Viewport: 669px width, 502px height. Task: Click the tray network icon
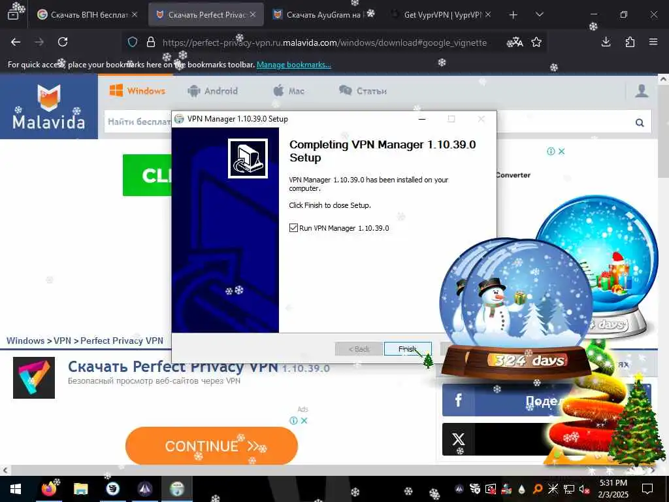coord(569,489)
